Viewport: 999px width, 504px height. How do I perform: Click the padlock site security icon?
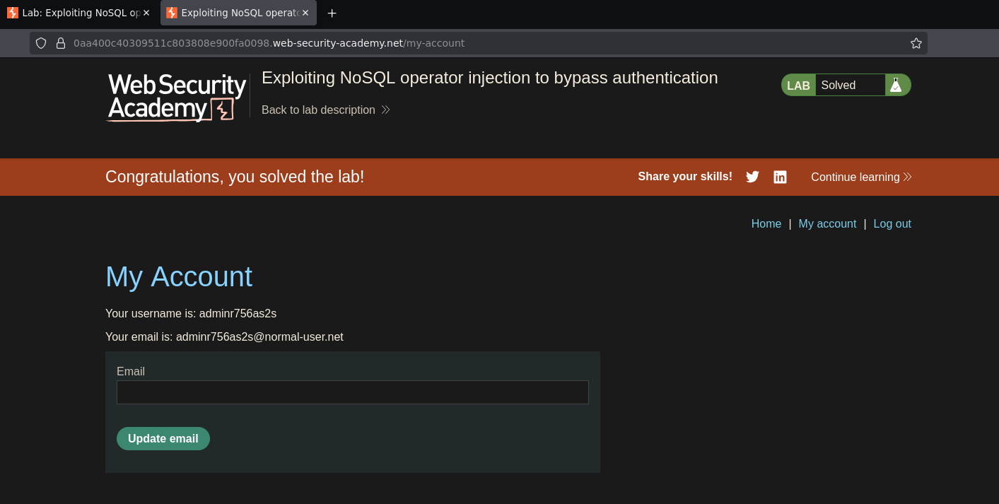pos(61,43)
